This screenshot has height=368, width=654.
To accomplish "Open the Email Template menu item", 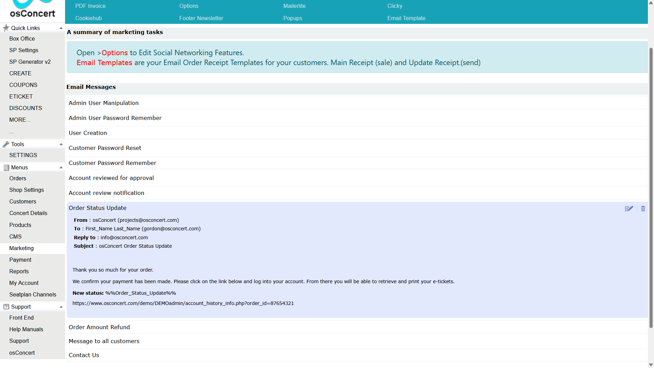I will (406, 18).
